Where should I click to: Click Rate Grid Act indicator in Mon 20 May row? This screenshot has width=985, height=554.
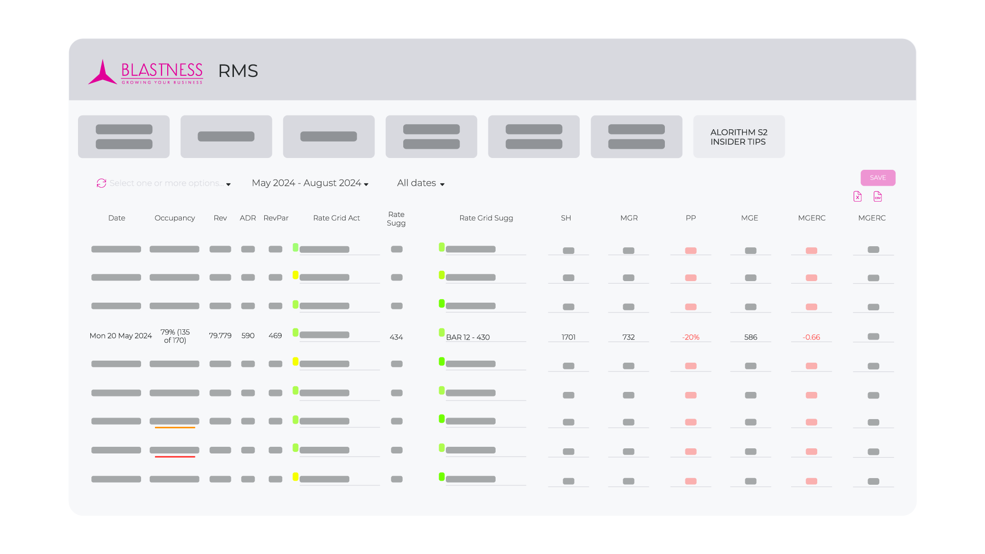click(x=295, y=332)
